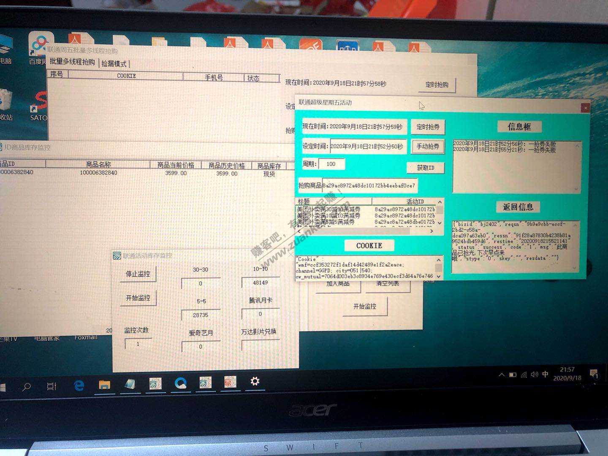
Task: Click the 商品历史价格 column header
Action: (227, 166)
